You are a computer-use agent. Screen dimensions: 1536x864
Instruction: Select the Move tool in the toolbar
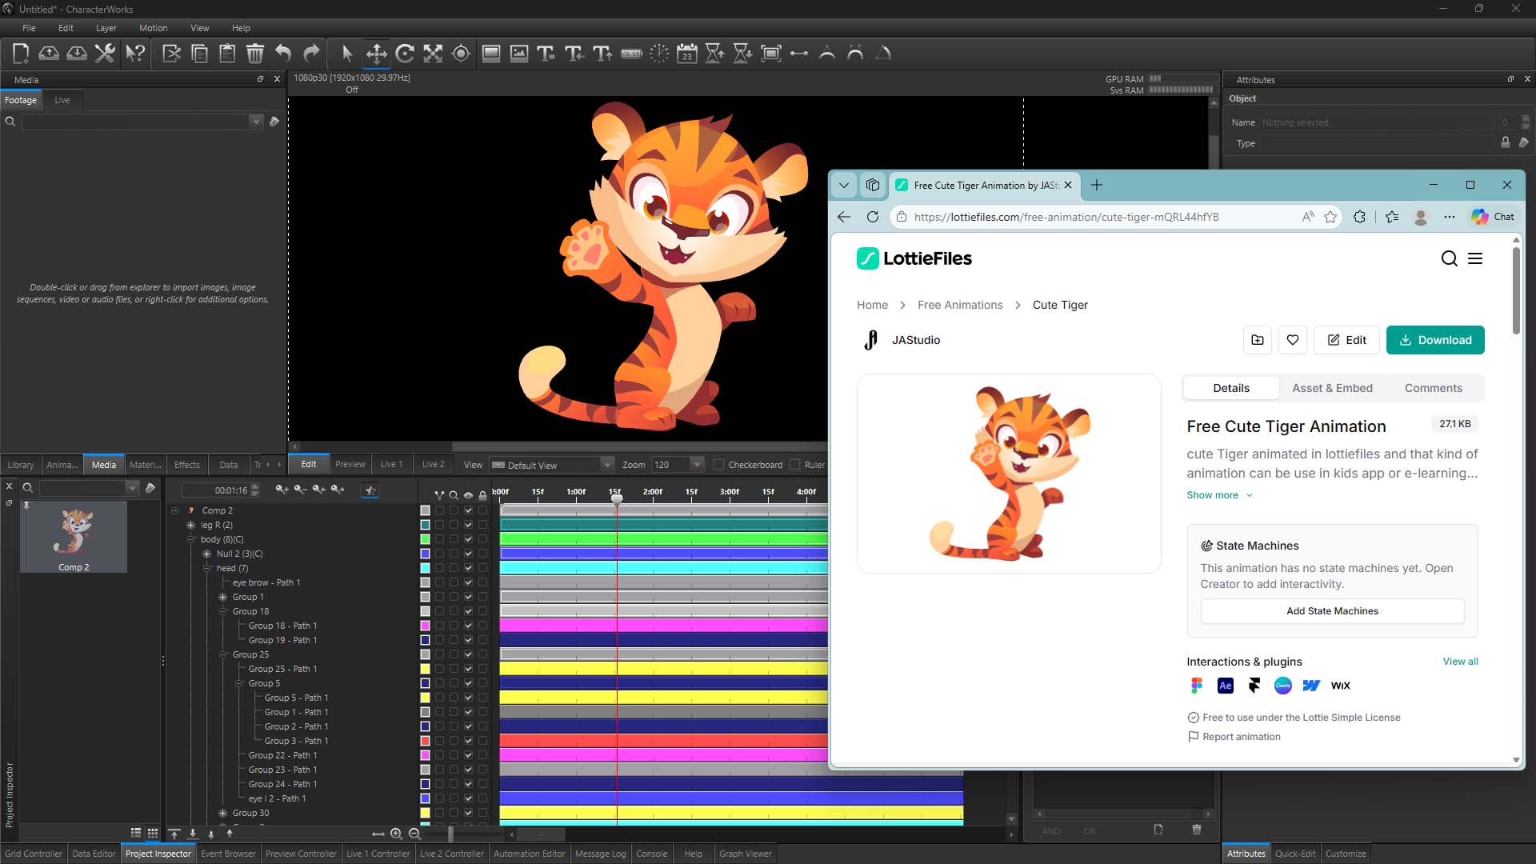[x=376, y=54]
